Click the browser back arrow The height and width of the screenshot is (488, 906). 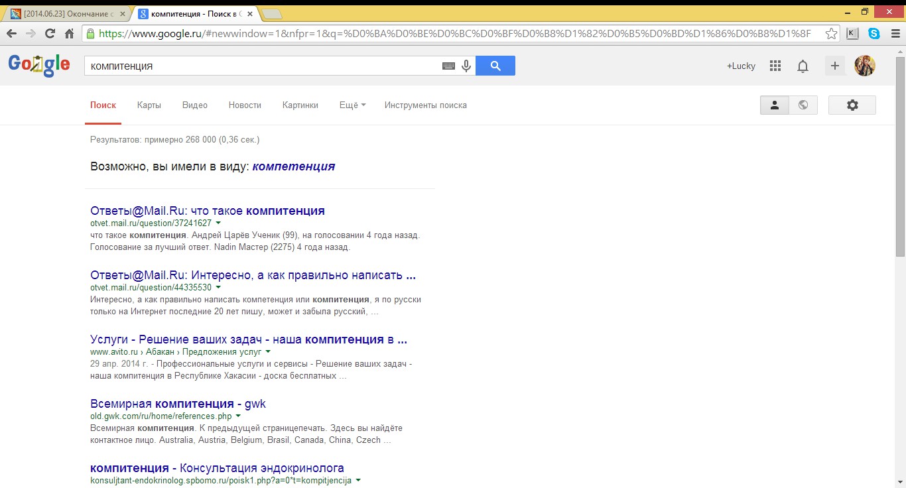pyautogui.click(x=11, y=33)
